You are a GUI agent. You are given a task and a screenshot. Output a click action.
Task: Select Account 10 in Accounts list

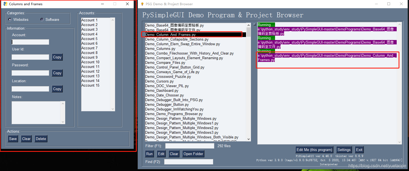[x=96, y=62]
